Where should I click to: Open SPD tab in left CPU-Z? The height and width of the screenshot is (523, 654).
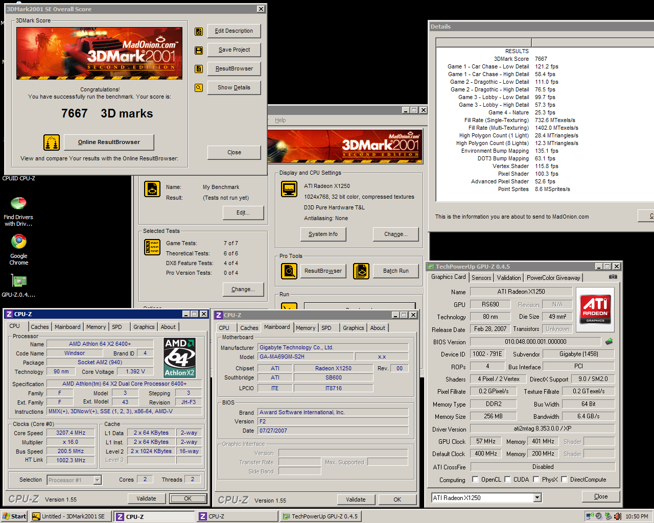coord(117,327)
